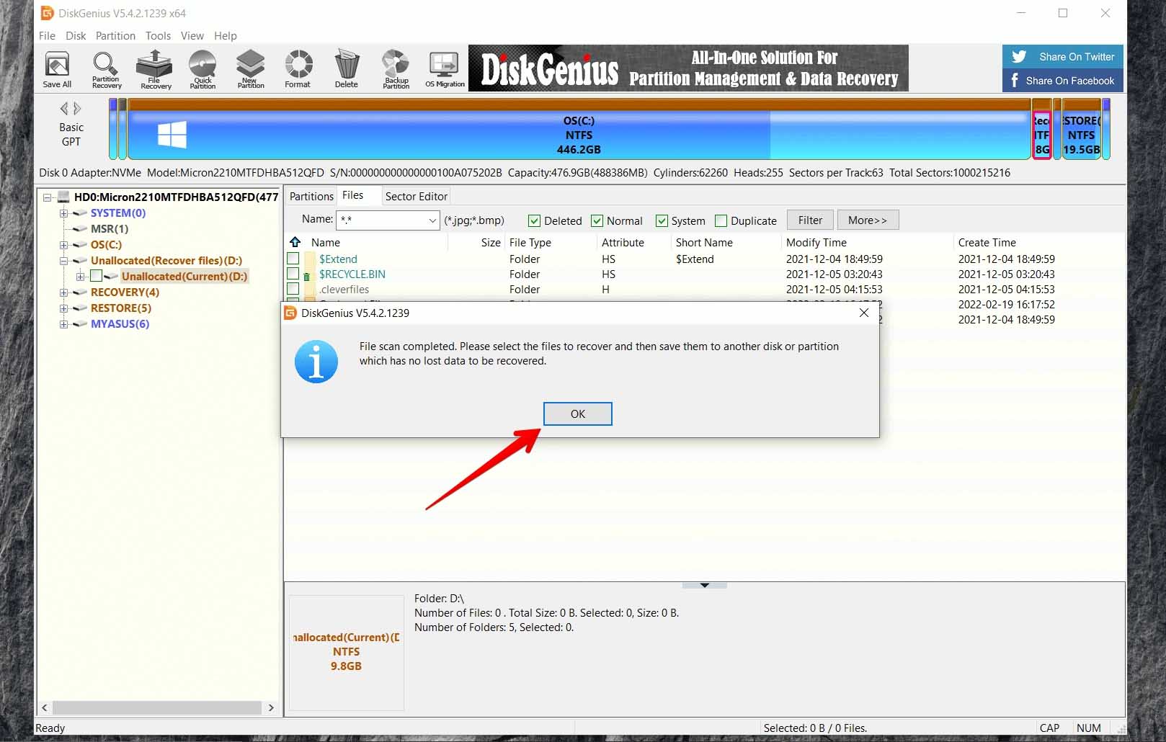Toggle the System filter checkbox
This screenshot has width=1166, height=742.
click(x=662, y=221)
